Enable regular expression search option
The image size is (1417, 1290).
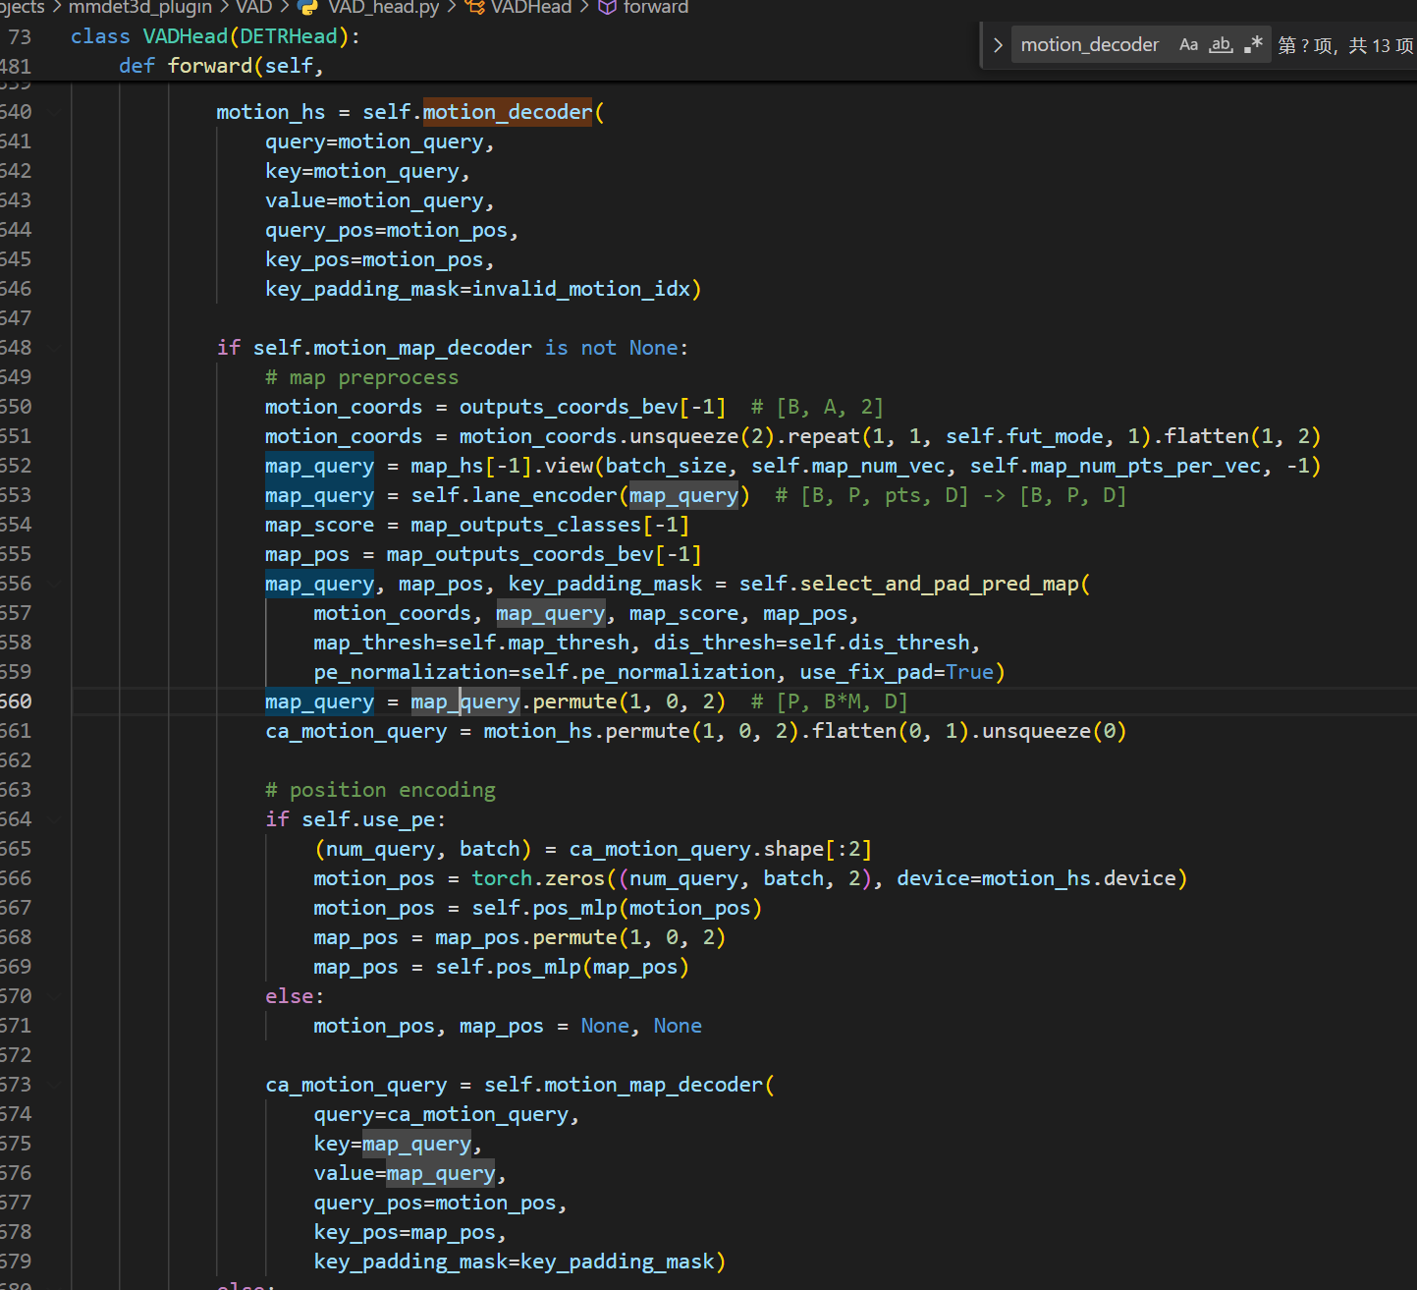(x=1253, y=45)
